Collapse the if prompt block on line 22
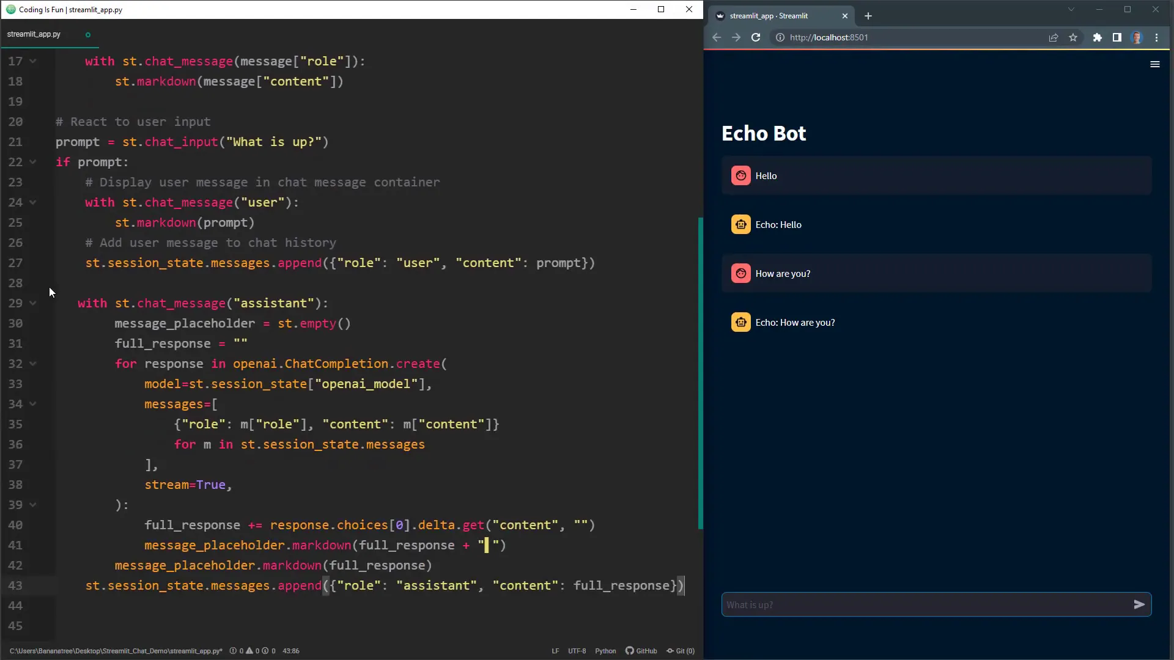The image size is (1174, 660). (33, 162)
